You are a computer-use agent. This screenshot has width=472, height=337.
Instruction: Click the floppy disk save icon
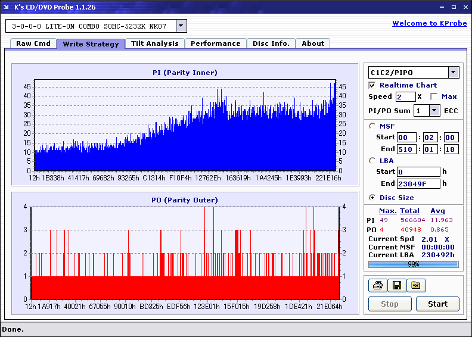pyautogui.click(x=396, y=286)
